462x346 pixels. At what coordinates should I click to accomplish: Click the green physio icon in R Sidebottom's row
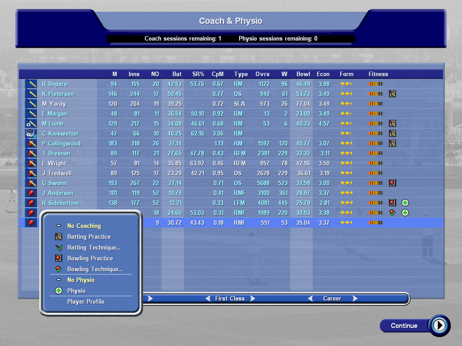pos(405,203)
